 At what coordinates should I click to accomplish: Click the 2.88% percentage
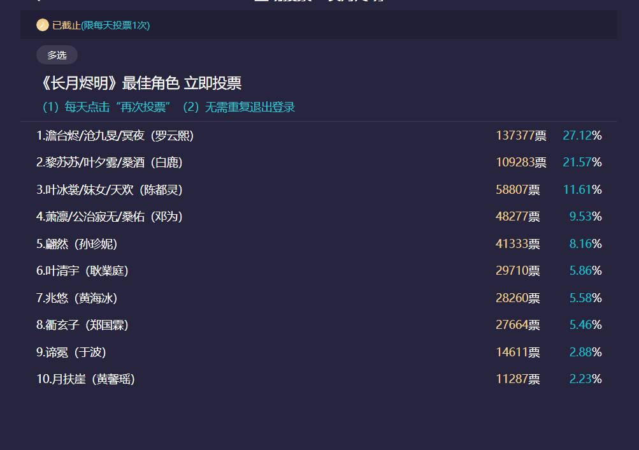pyautogui.click(x=585, y=352)
